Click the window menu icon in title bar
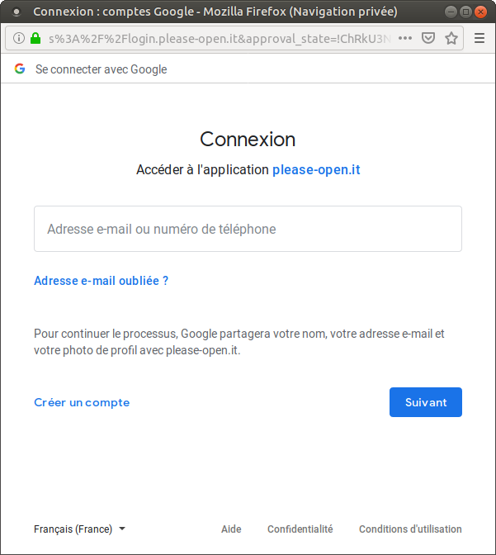 point(17,12)
